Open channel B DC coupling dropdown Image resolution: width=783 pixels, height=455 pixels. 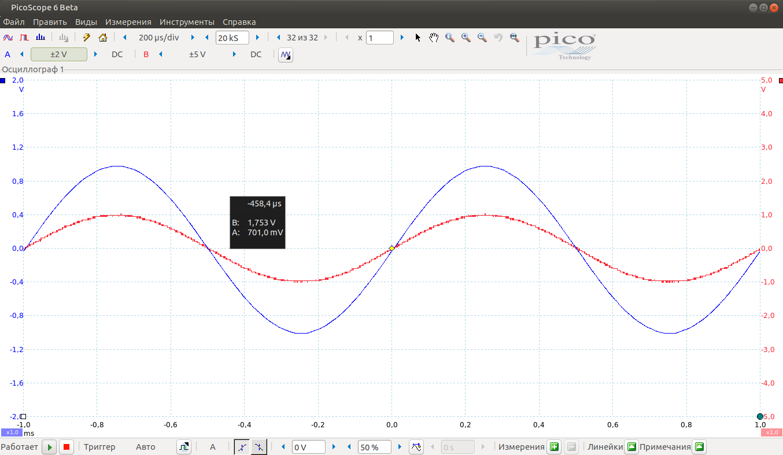[x=256, y=54]
